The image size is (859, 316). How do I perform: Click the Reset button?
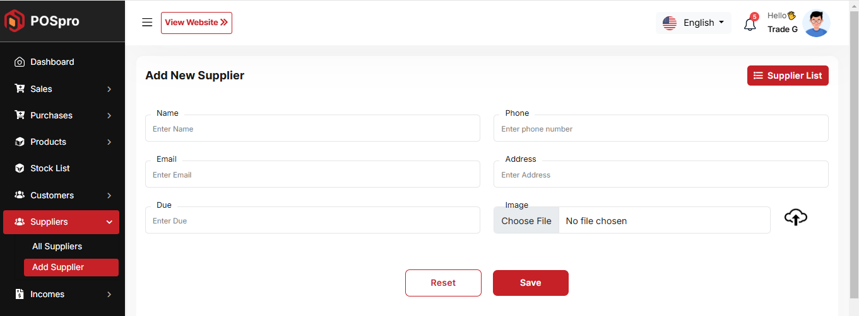point(443,283)
